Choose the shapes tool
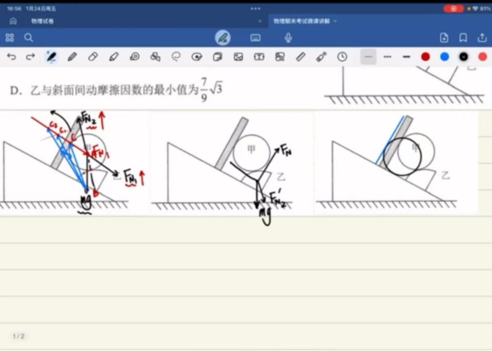The image size is (492, 352). [155, 57]
